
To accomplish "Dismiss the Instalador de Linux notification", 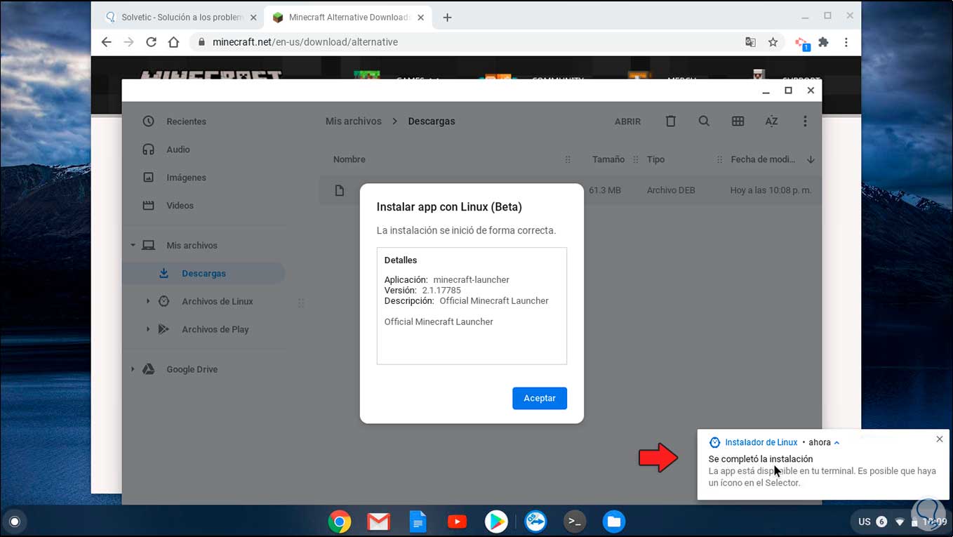I will [x=940, y=439].
